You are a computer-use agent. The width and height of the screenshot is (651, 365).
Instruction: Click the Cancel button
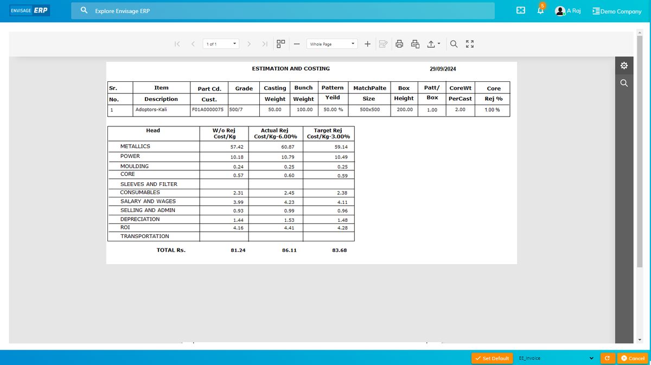[x=633, y=358]
